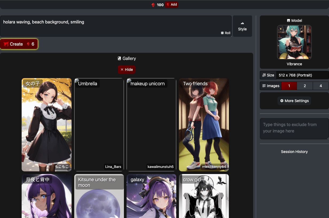Click the exclude things text area
The height and width of the screenshot is (218, 329).
[x=294, y=129]
